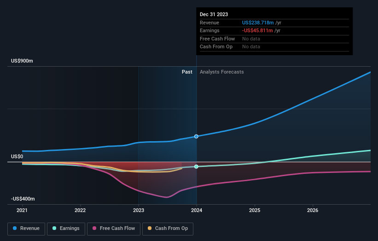Select the Revenue data point at 2024
The height and width of the screenshot is (241, 378).
(x=196, y=136)
